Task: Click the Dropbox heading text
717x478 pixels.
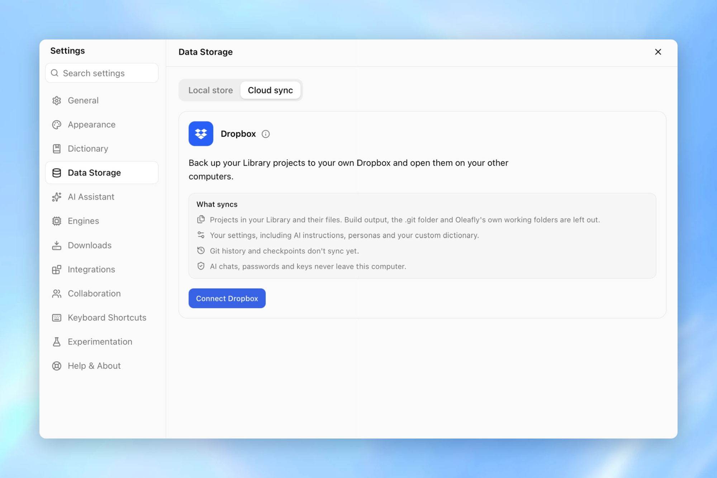Action: point(238,134)
